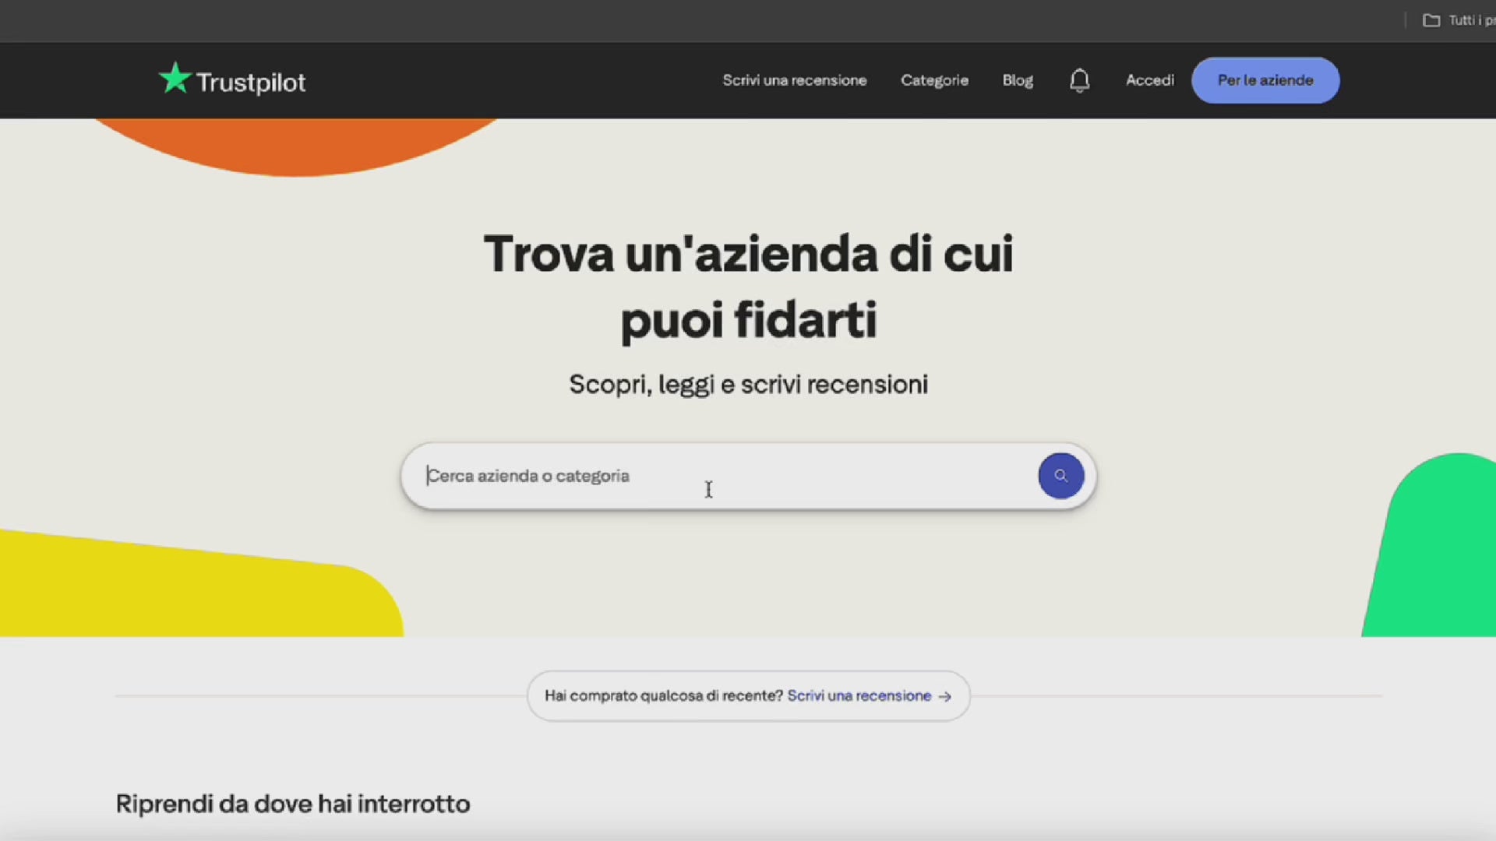The height and width of the screenshot is (841, 1496).
Task: Follow the blue Scrivi una recensione link
Action: [859, 695]
